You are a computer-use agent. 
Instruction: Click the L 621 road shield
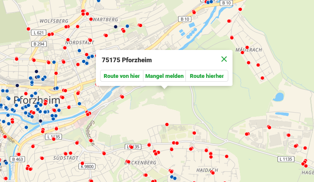39,33
